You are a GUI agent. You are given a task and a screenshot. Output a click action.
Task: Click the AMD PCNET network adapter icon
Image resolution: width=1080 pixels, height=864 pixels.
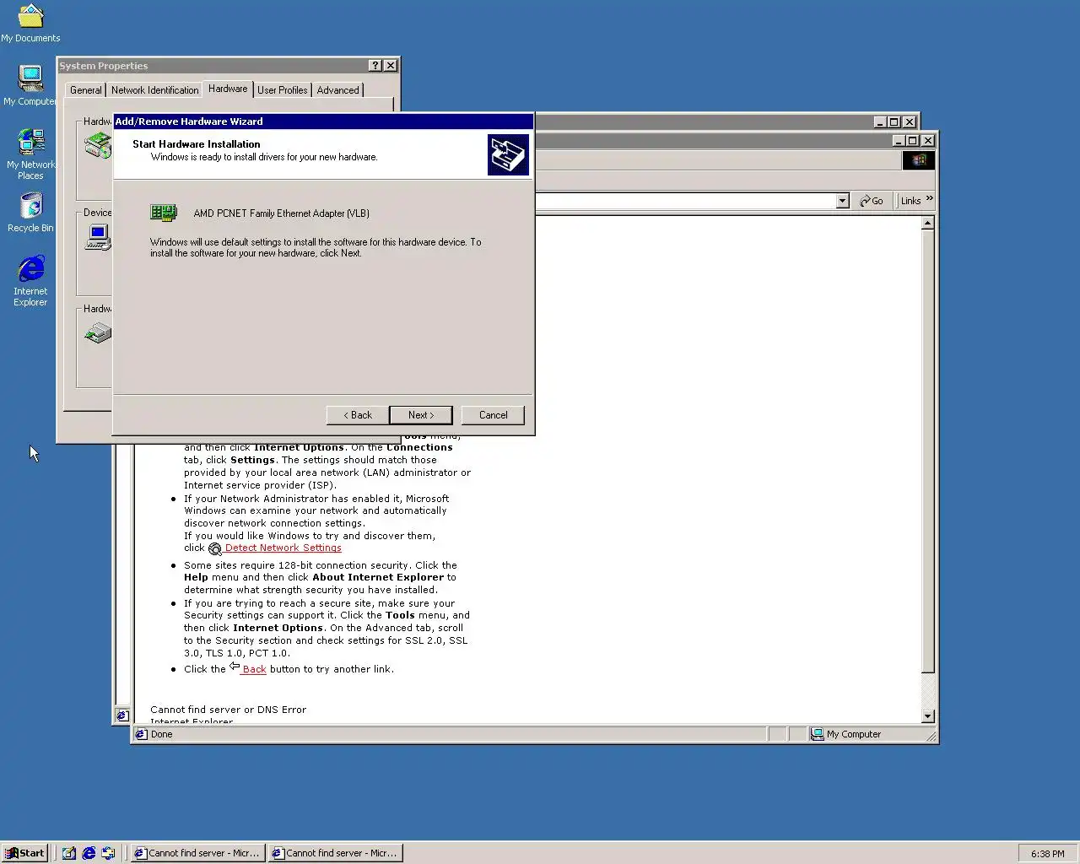164,213
